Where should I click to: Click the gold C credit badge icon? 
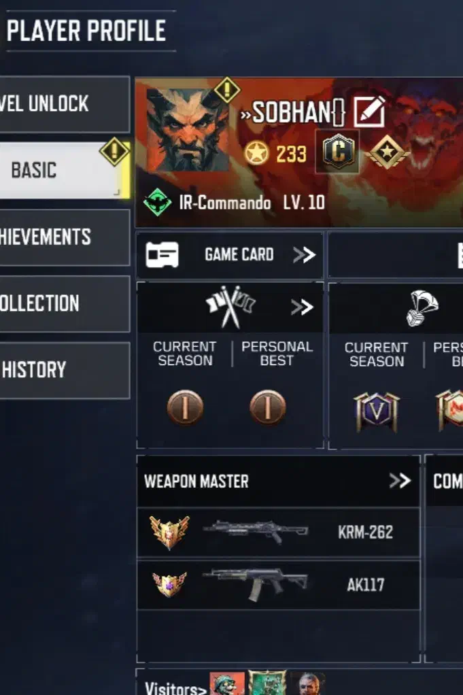pos(338,152)
